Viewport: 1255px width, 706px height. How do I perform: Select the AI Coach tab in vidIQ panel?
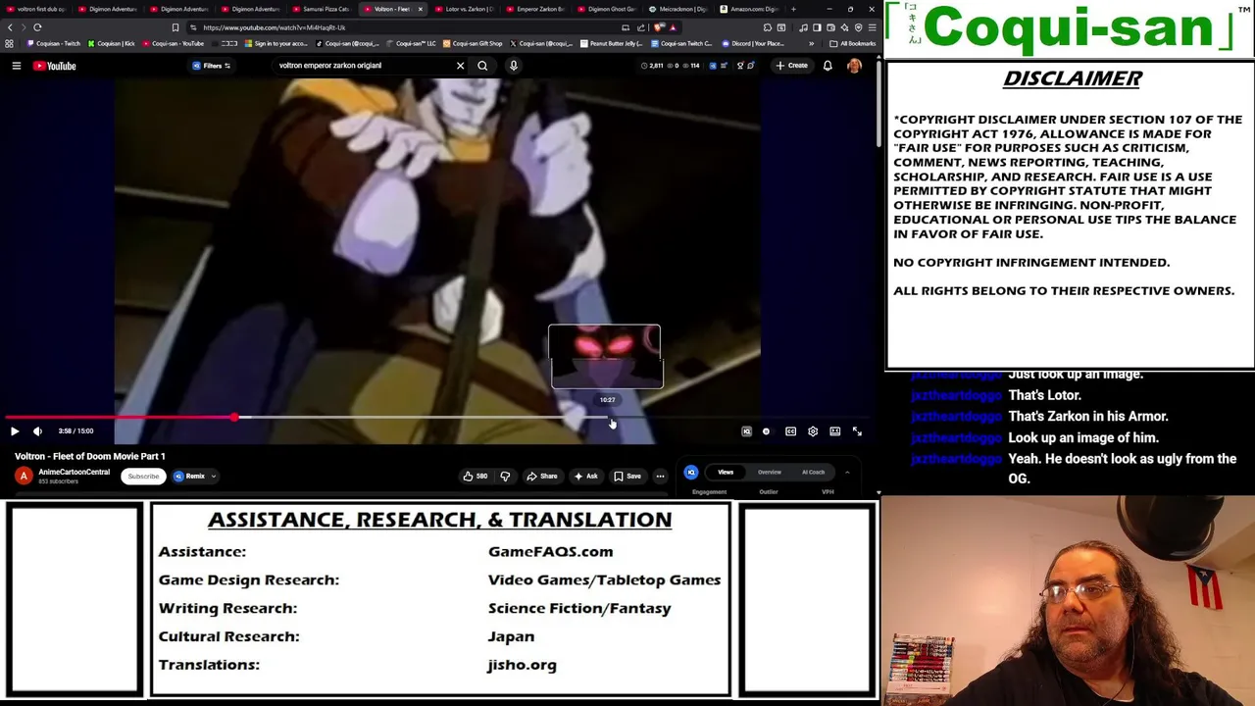(814, 472)
